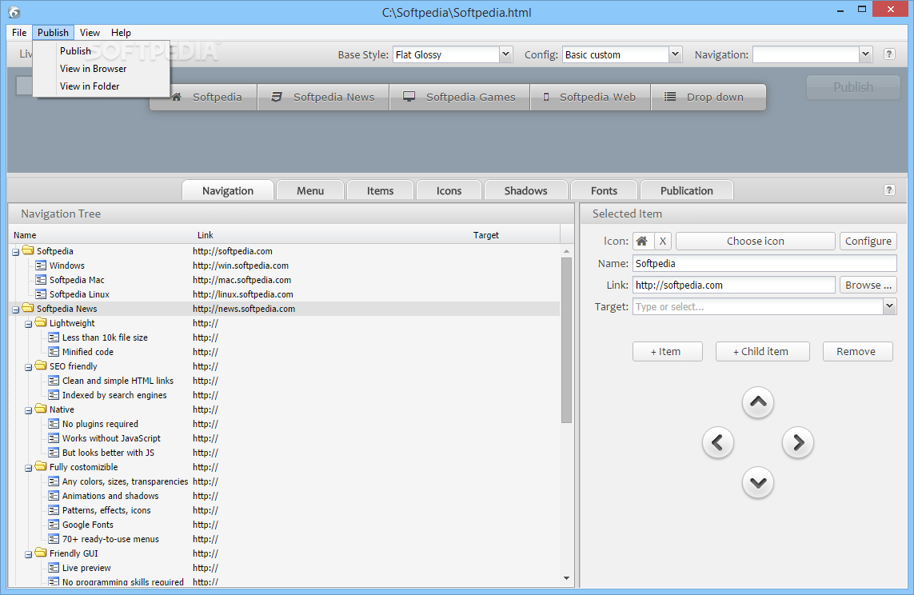
Task: Click the Windows item page icon
Action: [41, 266]
